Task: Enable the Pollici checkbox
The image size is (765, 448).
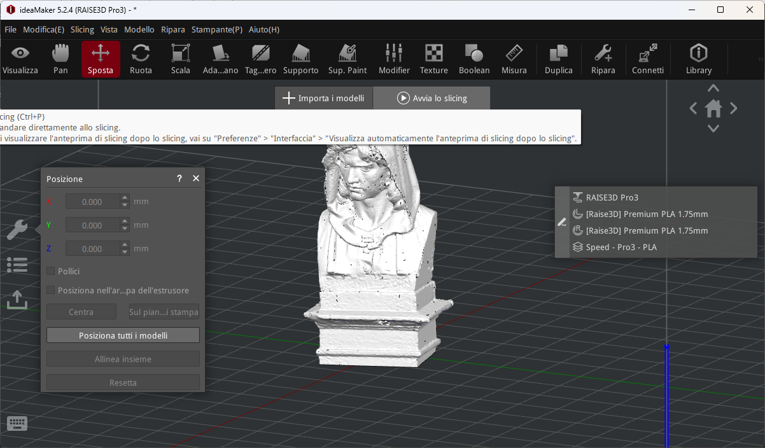Action: [52, 271]
